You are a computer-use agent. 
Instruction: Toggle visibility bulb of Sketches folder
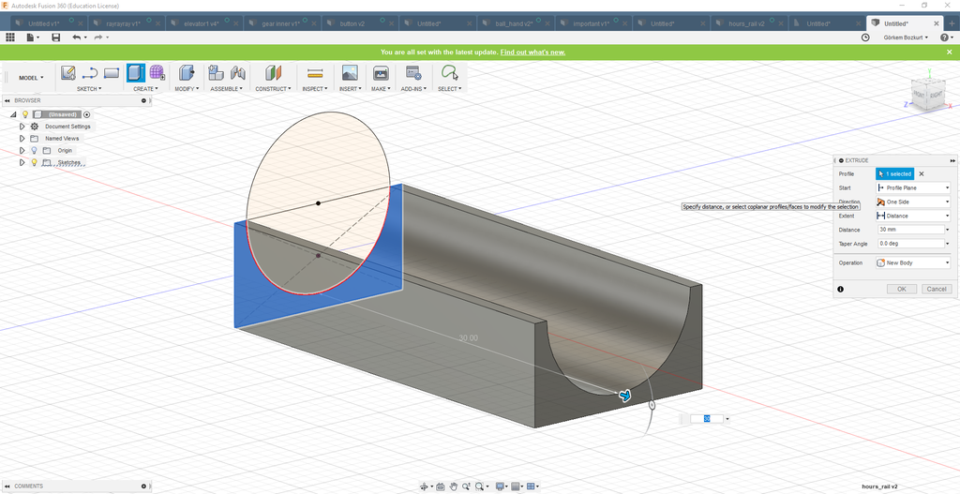pyautogui.click(x=35, y=162)
